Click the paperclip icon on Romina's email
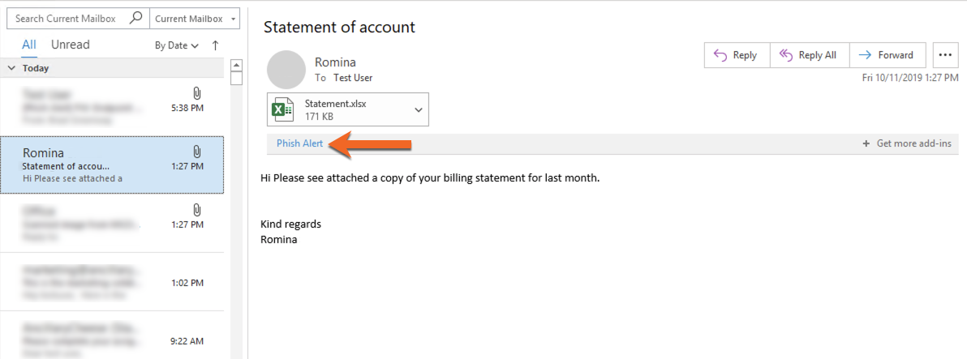The image size is (967, 359). (x=197, y=152)
